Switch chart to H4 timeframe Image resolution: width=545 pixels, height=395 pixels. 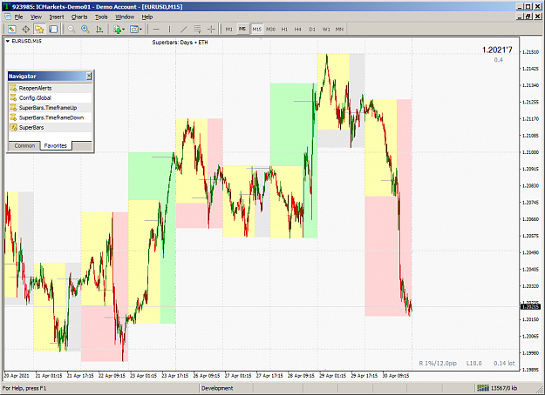tap(298, 29)
